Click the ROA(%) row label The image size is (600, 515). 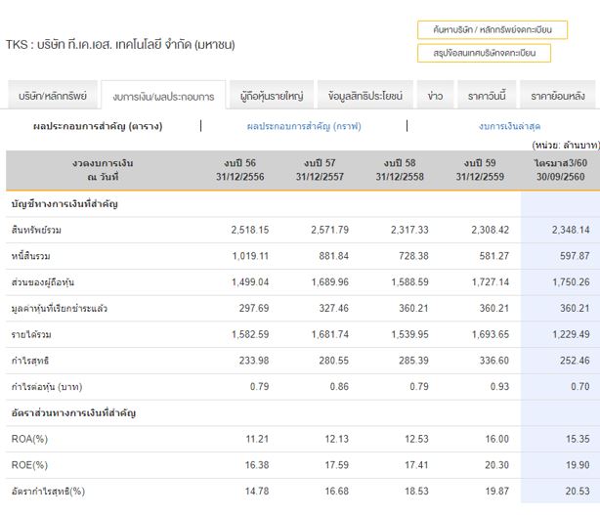tap(29, 440)
